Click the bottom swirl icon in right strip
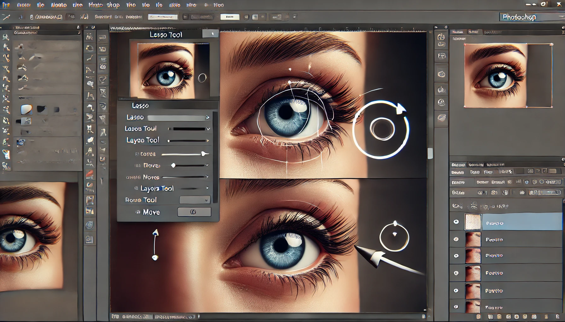This screenshot has height=322, width=565. (441, 118)
